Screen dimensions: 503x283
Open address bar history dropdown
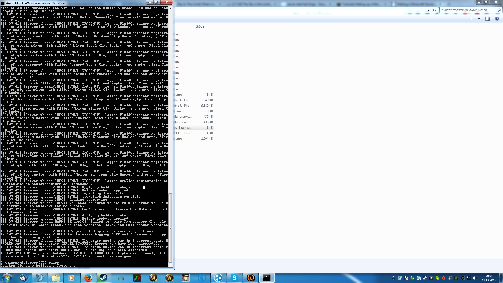[428, 10]
